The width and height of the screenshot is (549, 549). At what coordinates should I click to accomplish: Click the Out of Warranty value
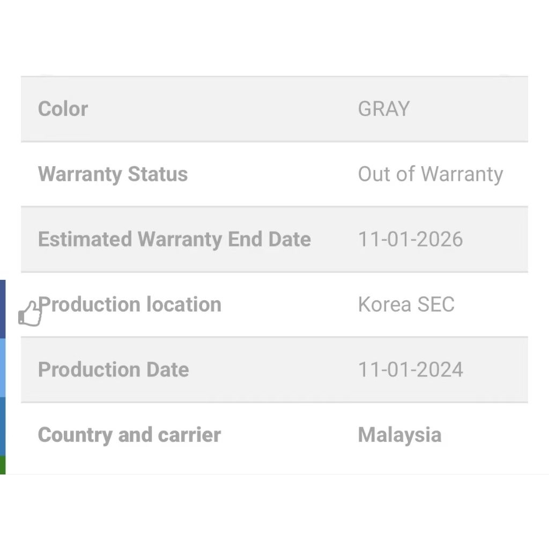point(430,174)
